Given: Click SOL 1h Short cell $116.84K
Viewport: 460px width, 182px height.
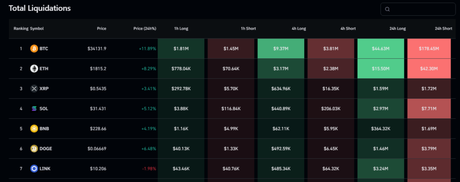Looking at the screenshot, I should pyautogui.click(x=231, y=108).
